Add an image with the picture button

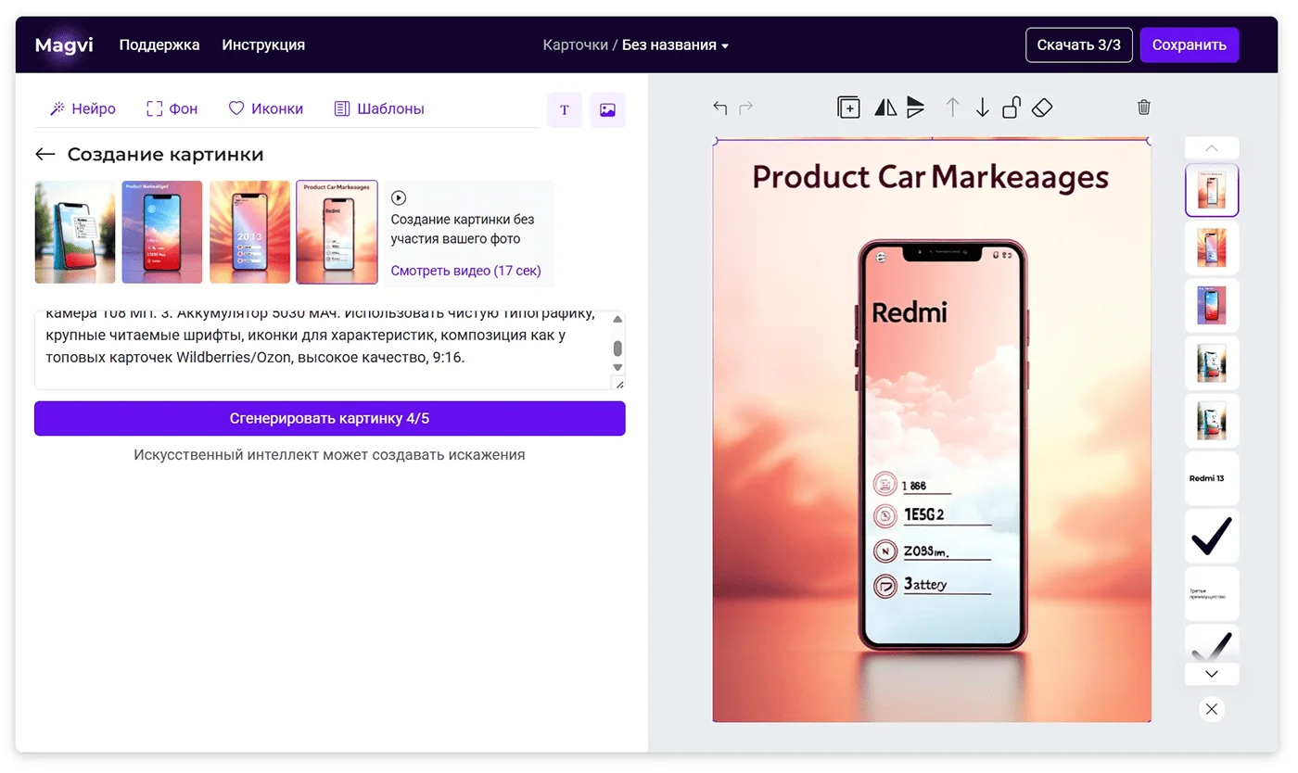click(x=607, y=110)
